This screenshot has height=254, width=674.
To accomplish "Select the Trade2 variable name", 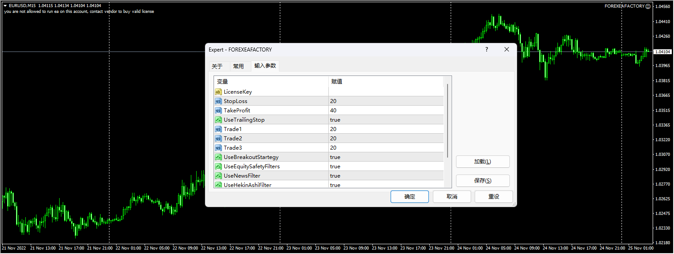I will (233, 139).
